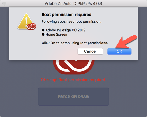This screenshot has height=117, width=147.
Task: Click the small Creative Cloud badge on warning icon
Action: pos(31,26)
